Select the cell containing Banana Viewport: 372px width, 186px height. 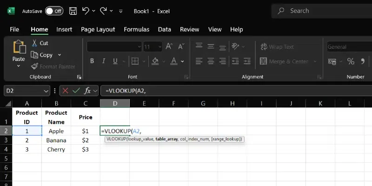pos(56,140)
